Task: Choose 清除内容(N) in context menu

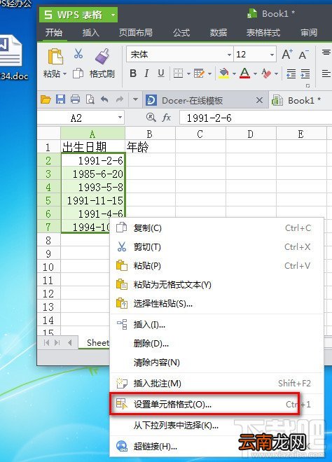Action: pyautogui.click(x=216, y=362)
